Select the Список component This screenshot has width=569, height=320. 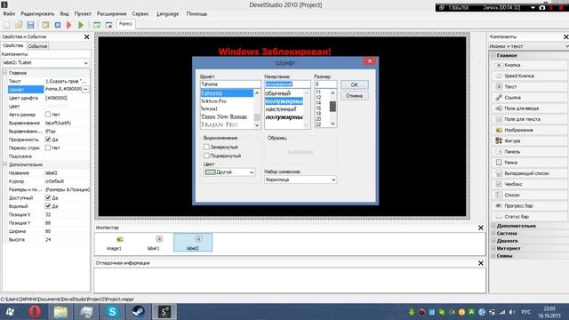pyautogui.click(x=529, y=195)
